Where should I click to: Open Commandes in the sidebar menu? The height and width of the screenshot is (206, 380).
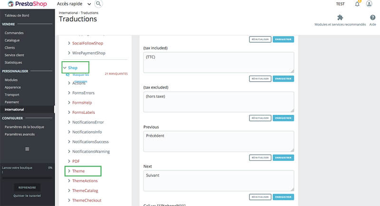point(14,33)
